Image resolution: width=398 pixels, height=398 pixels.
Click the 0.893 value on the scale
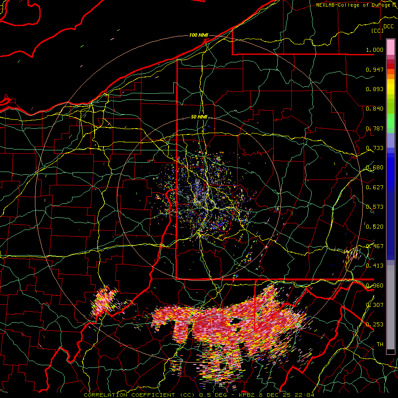pyautogui.click(x=375, y=89)
